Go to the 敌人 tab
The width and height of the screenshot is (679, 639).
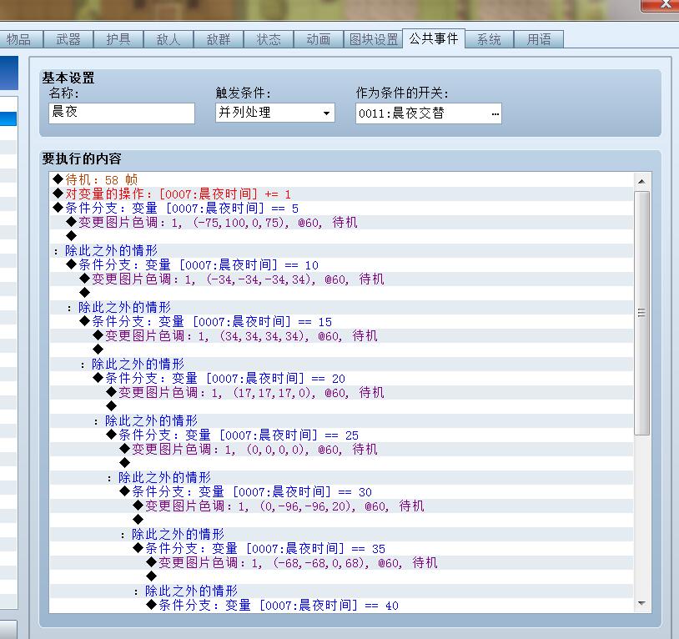[x=168, y=39]
